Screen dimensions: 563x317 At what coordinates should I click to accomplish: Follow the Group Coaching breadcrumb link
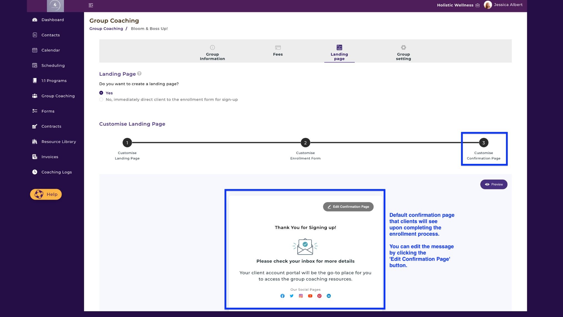[x=106, y=29]
